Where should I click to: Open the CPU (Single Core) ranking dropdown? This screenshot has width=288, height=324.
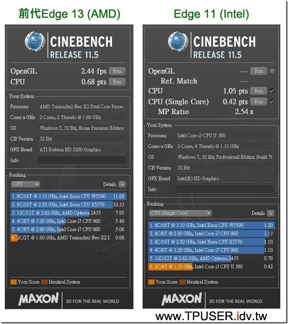click(x=180, y=213)
